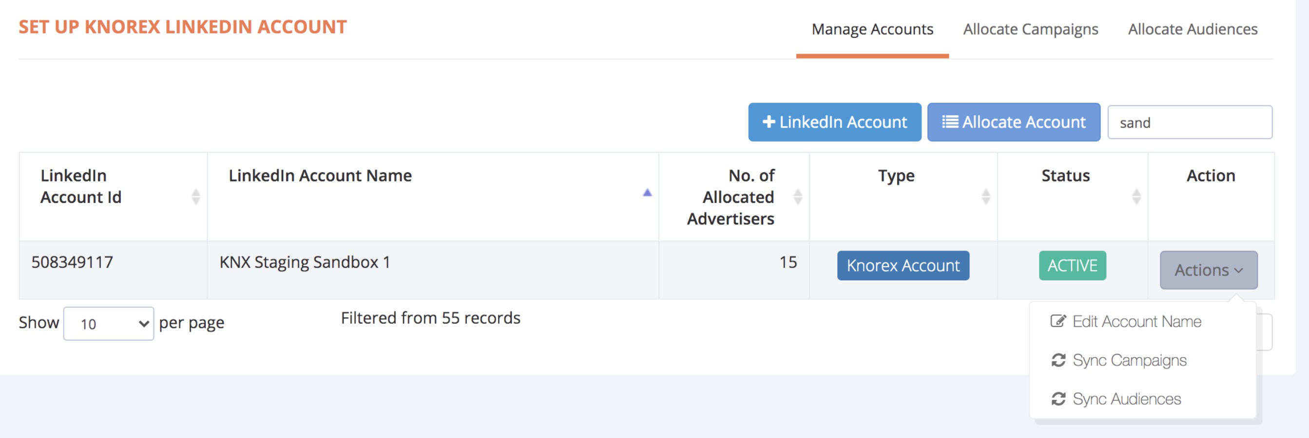This screenshot has width=1309, height=438.
Task: Sort table using Status column arrows
Action: pyautogui.click(x=1136, y=197)
